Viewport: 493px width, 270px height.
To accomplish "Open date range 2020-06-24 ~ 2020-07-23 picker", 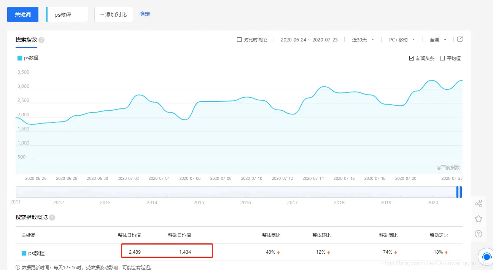I will (309, 40).
